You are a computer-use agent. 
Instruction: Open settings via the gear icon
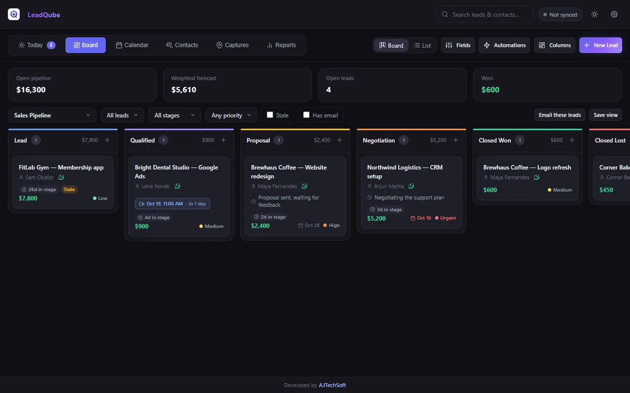tap(614, 14)
